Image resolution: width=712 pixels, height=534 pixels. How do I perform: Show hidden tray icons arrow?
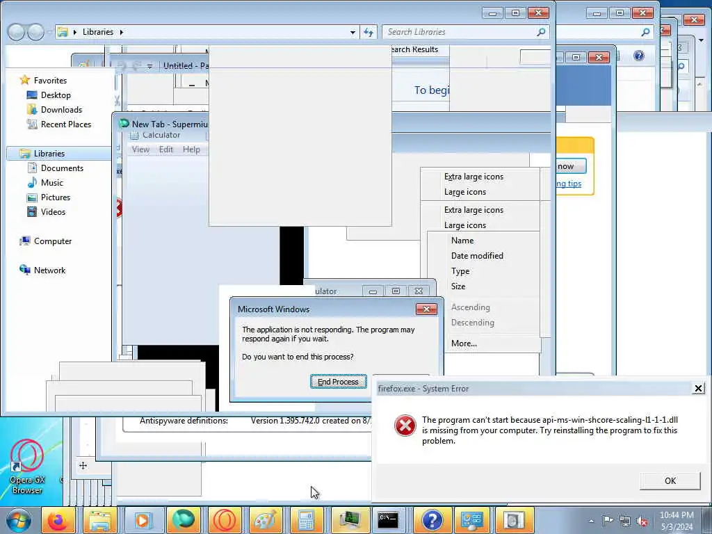coord(591,521)
